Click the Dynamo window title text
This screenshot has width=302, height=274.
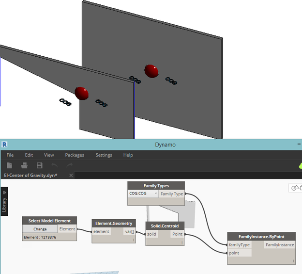pyautogui.click(x=165, y=145)
